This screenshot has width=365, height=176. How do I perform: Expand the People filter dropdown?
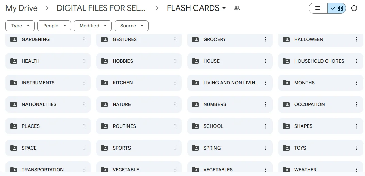click(x=54, y=26)
